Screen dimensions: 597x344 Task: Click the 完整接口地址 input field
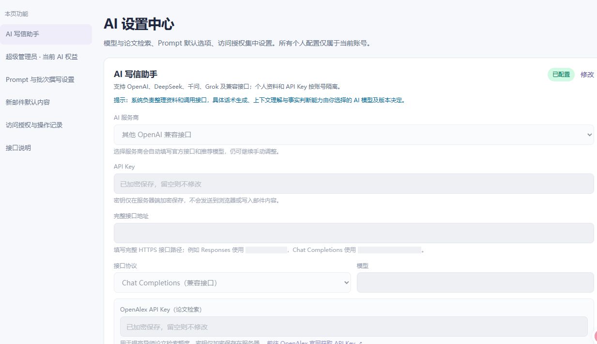[353, 233]
